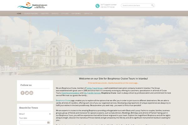Open the Tour Types menu item

(x=44, y=13)
